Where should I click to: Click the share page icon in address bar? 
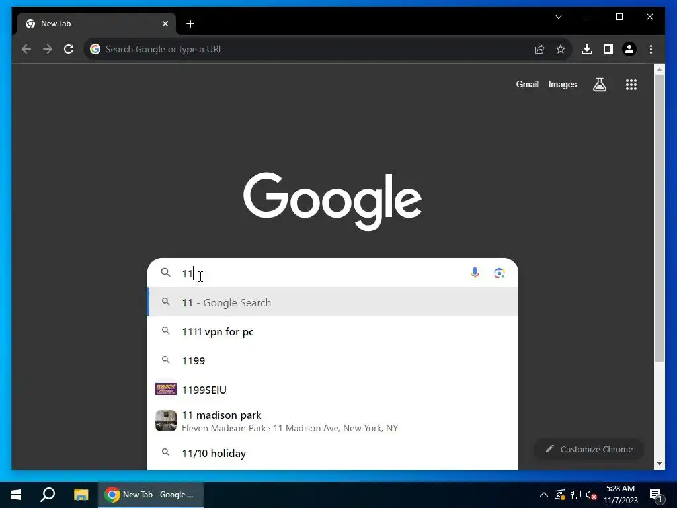click(x=539, y=49)
